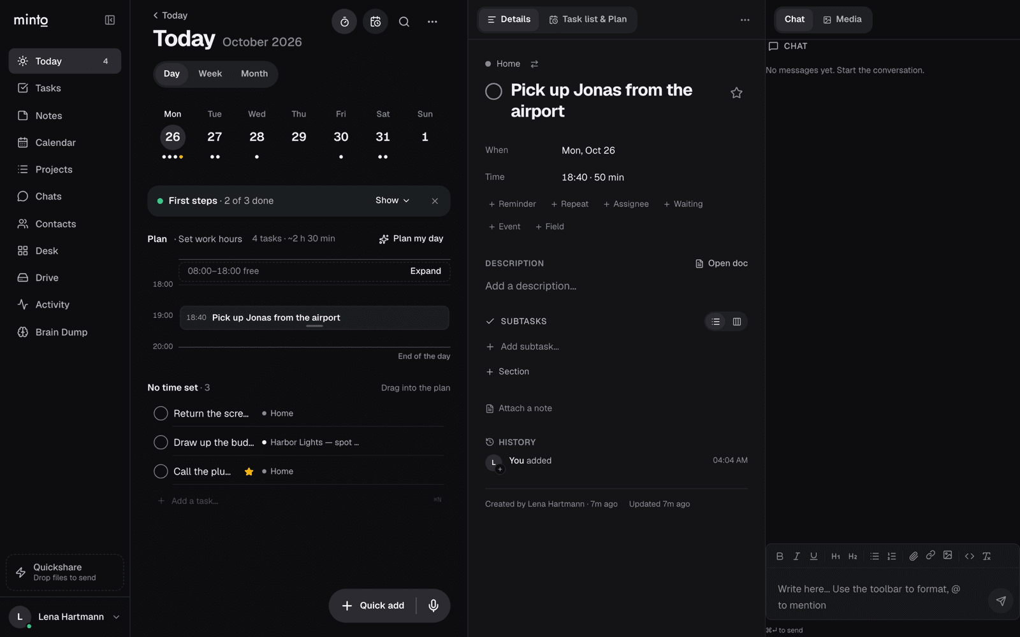Attach a file with the paperclip icon
The height and width of the screenshot is (637, 1020).
click(x=914, y=556)
